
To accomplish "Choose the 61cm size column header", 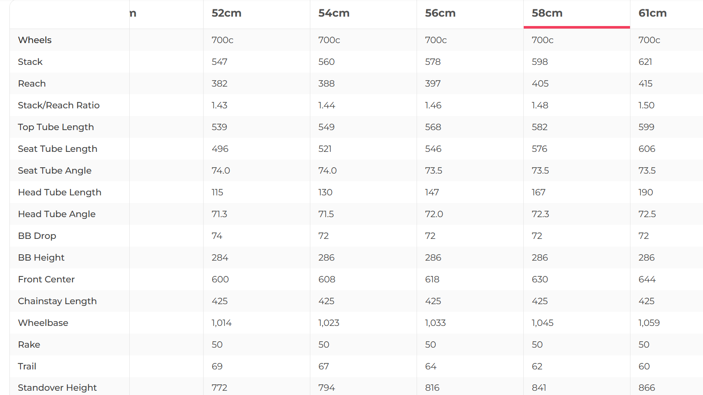I will (x=652, y=13).
